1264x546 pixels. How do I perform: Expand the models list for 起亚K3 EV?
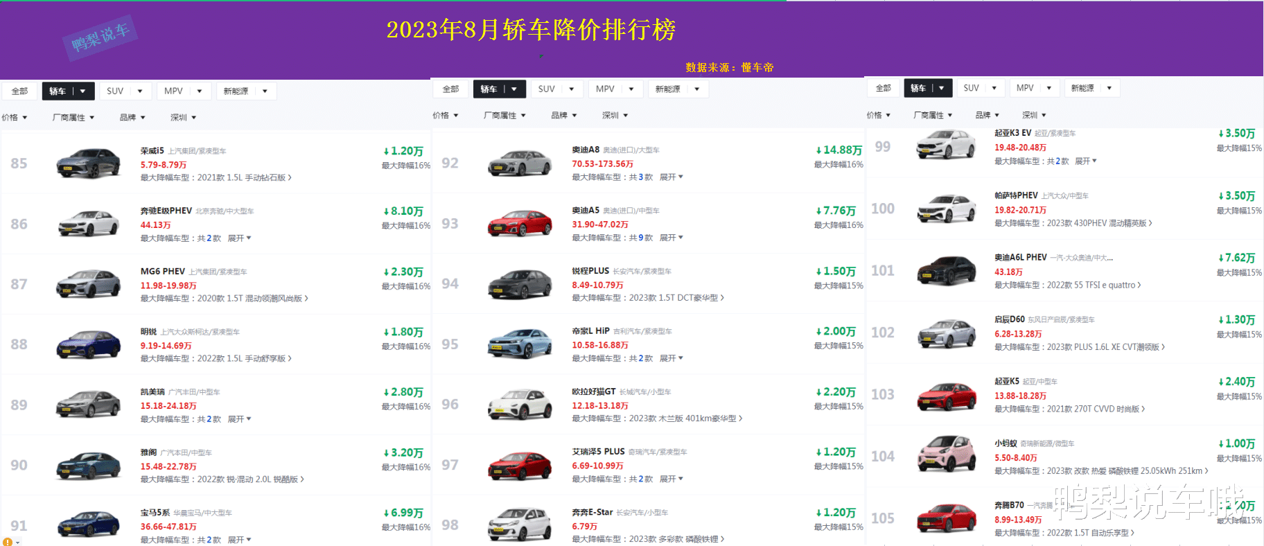click(x=1085, y=161)
